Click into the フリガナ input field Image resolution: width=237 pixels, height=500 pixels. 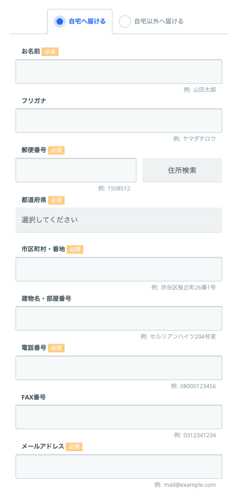coord(119,121)
